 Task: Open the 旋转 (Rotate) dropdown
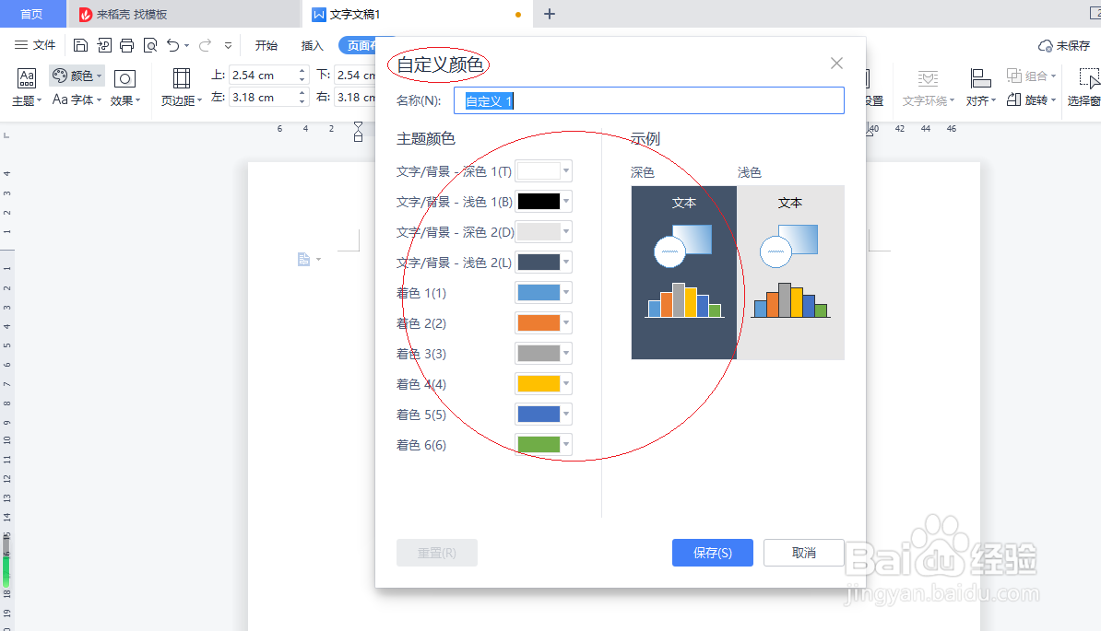[1035, 99]
